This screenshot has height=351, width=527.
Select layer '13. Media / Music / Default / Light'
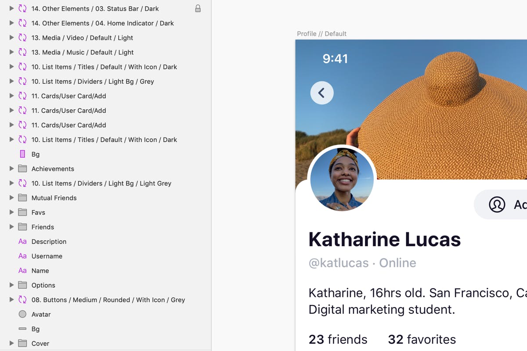click(x=83, y=52)
